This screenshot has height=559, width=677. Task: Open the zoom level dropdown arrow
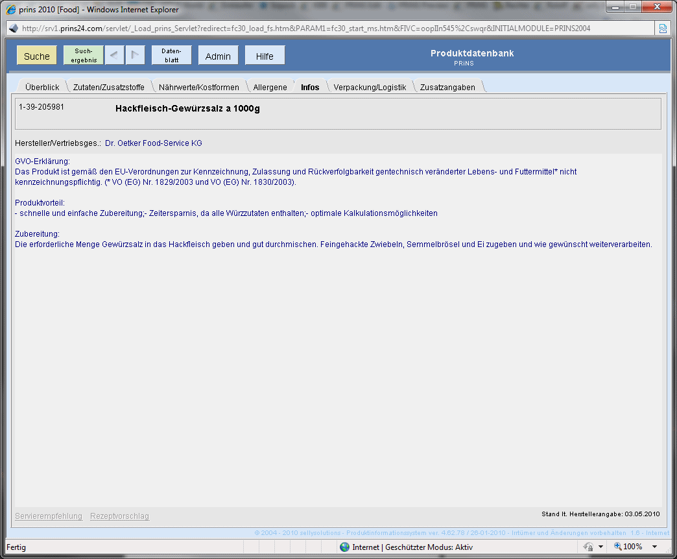[x=654, y=547]
